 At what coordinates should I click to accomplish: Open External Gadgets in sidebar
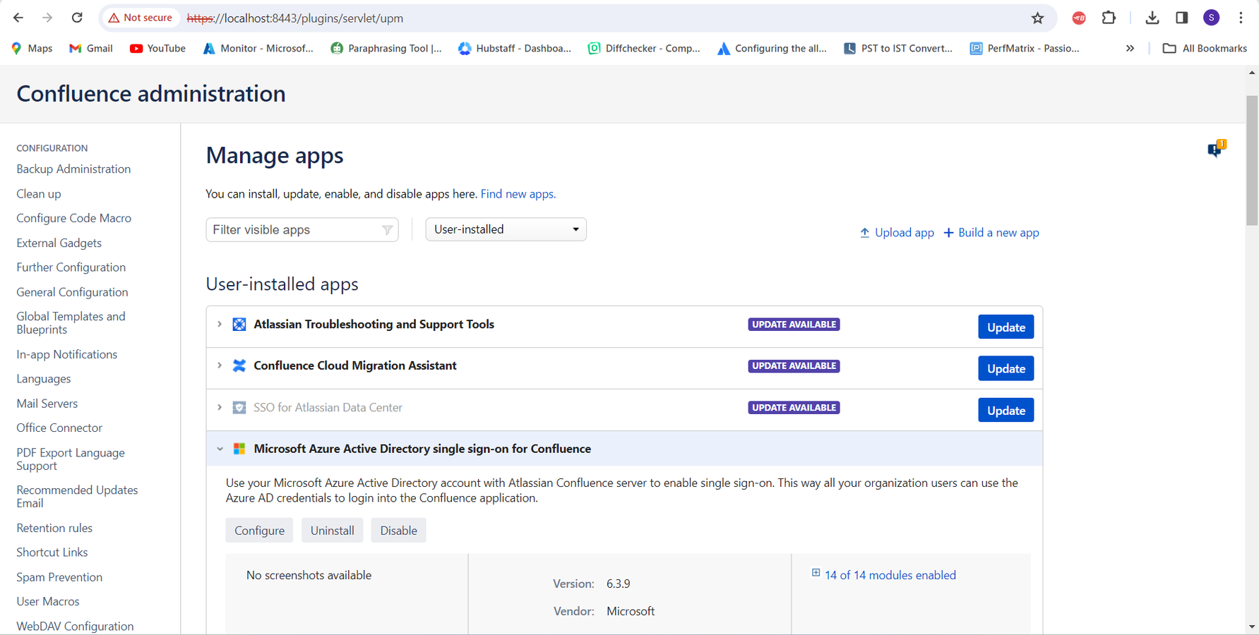[59, 243]
